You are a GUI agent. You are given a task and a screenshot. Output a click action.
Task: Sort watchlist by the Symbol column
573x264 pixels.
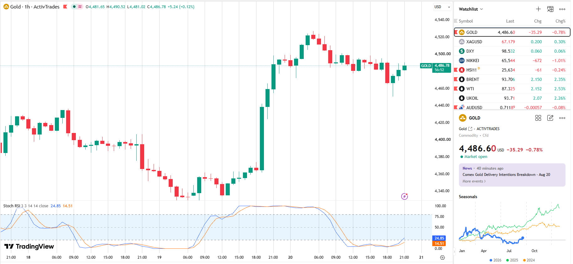[466, 21]
